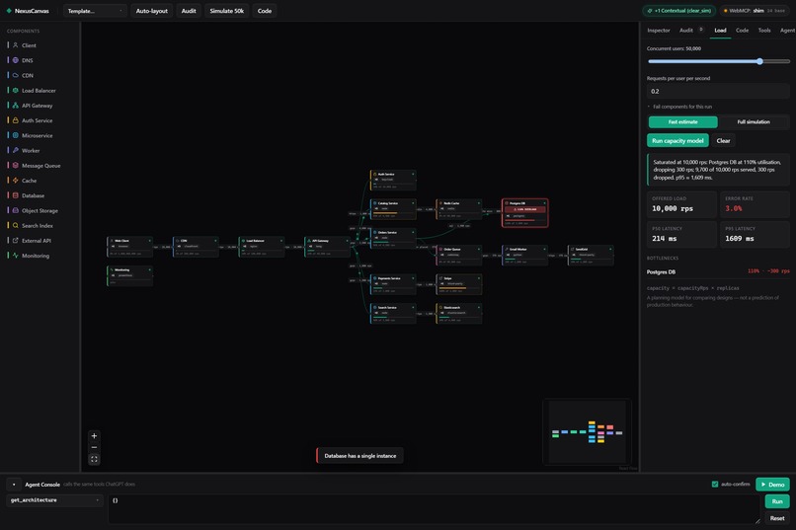Click the Auto-layout button
This screenshot has height=530, width=796.
click(x=152, y=11)
